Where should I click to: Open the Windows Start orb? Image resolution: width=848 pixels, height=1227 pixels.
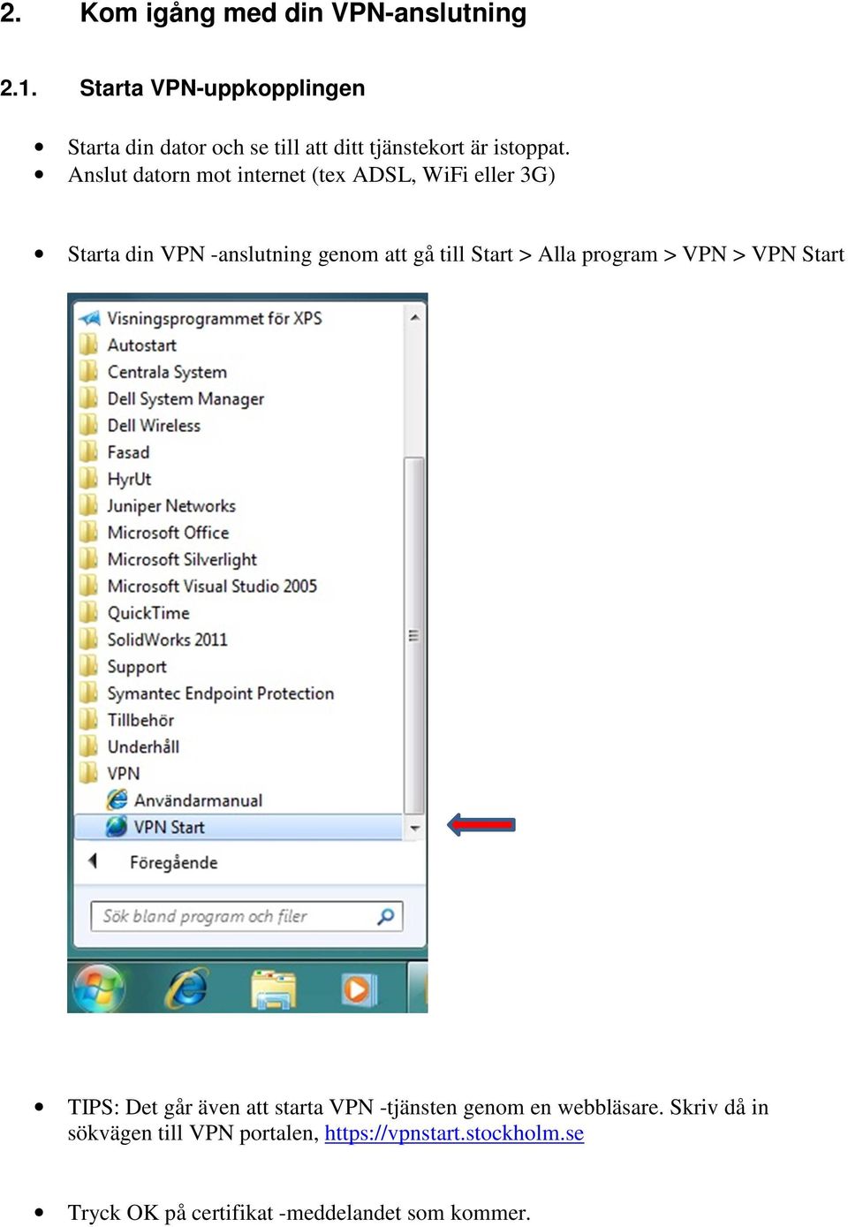[99, 987]
